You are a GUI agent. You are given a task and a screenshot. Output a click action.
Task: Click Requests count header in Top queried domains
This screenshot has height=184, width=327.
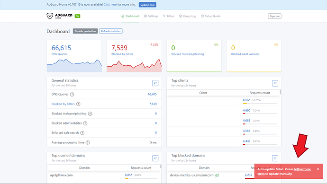[141, 168]
